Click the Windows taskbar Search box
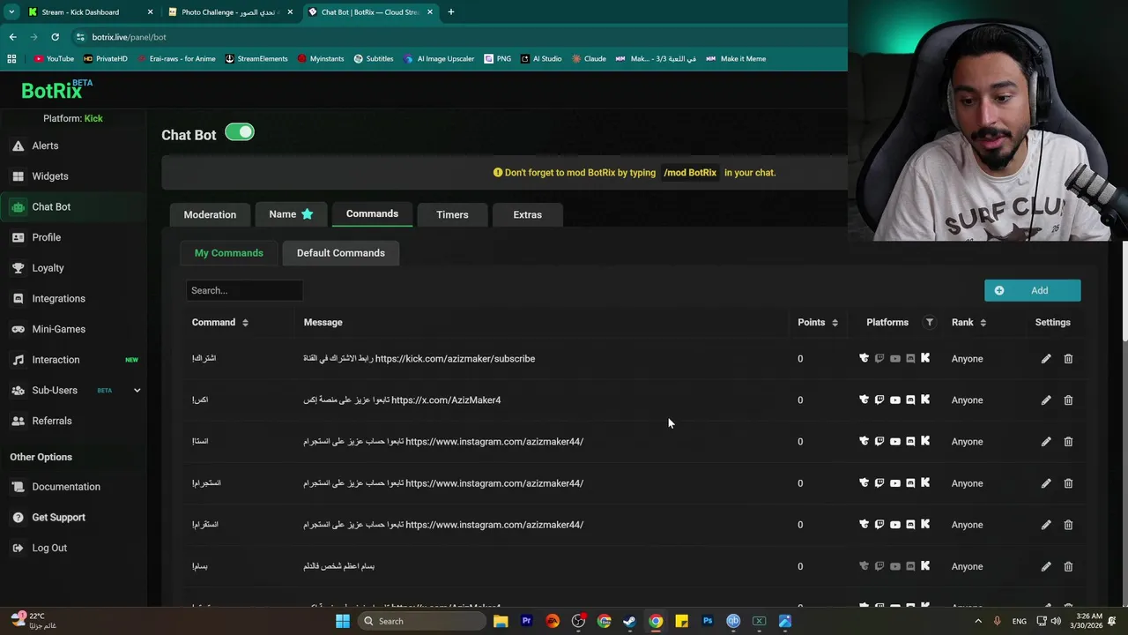Screen dimensions: 1128x635 [x=422, y=621]
